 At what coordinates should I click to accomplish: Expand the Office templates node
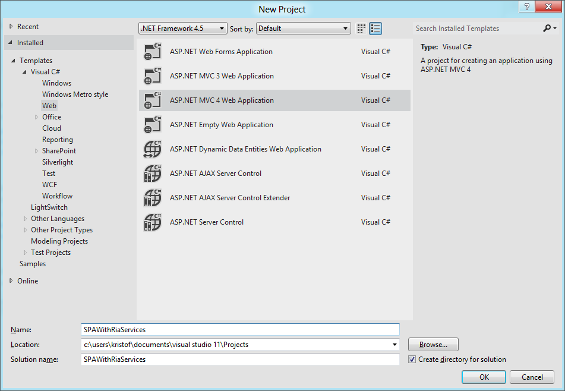(36, 116)
